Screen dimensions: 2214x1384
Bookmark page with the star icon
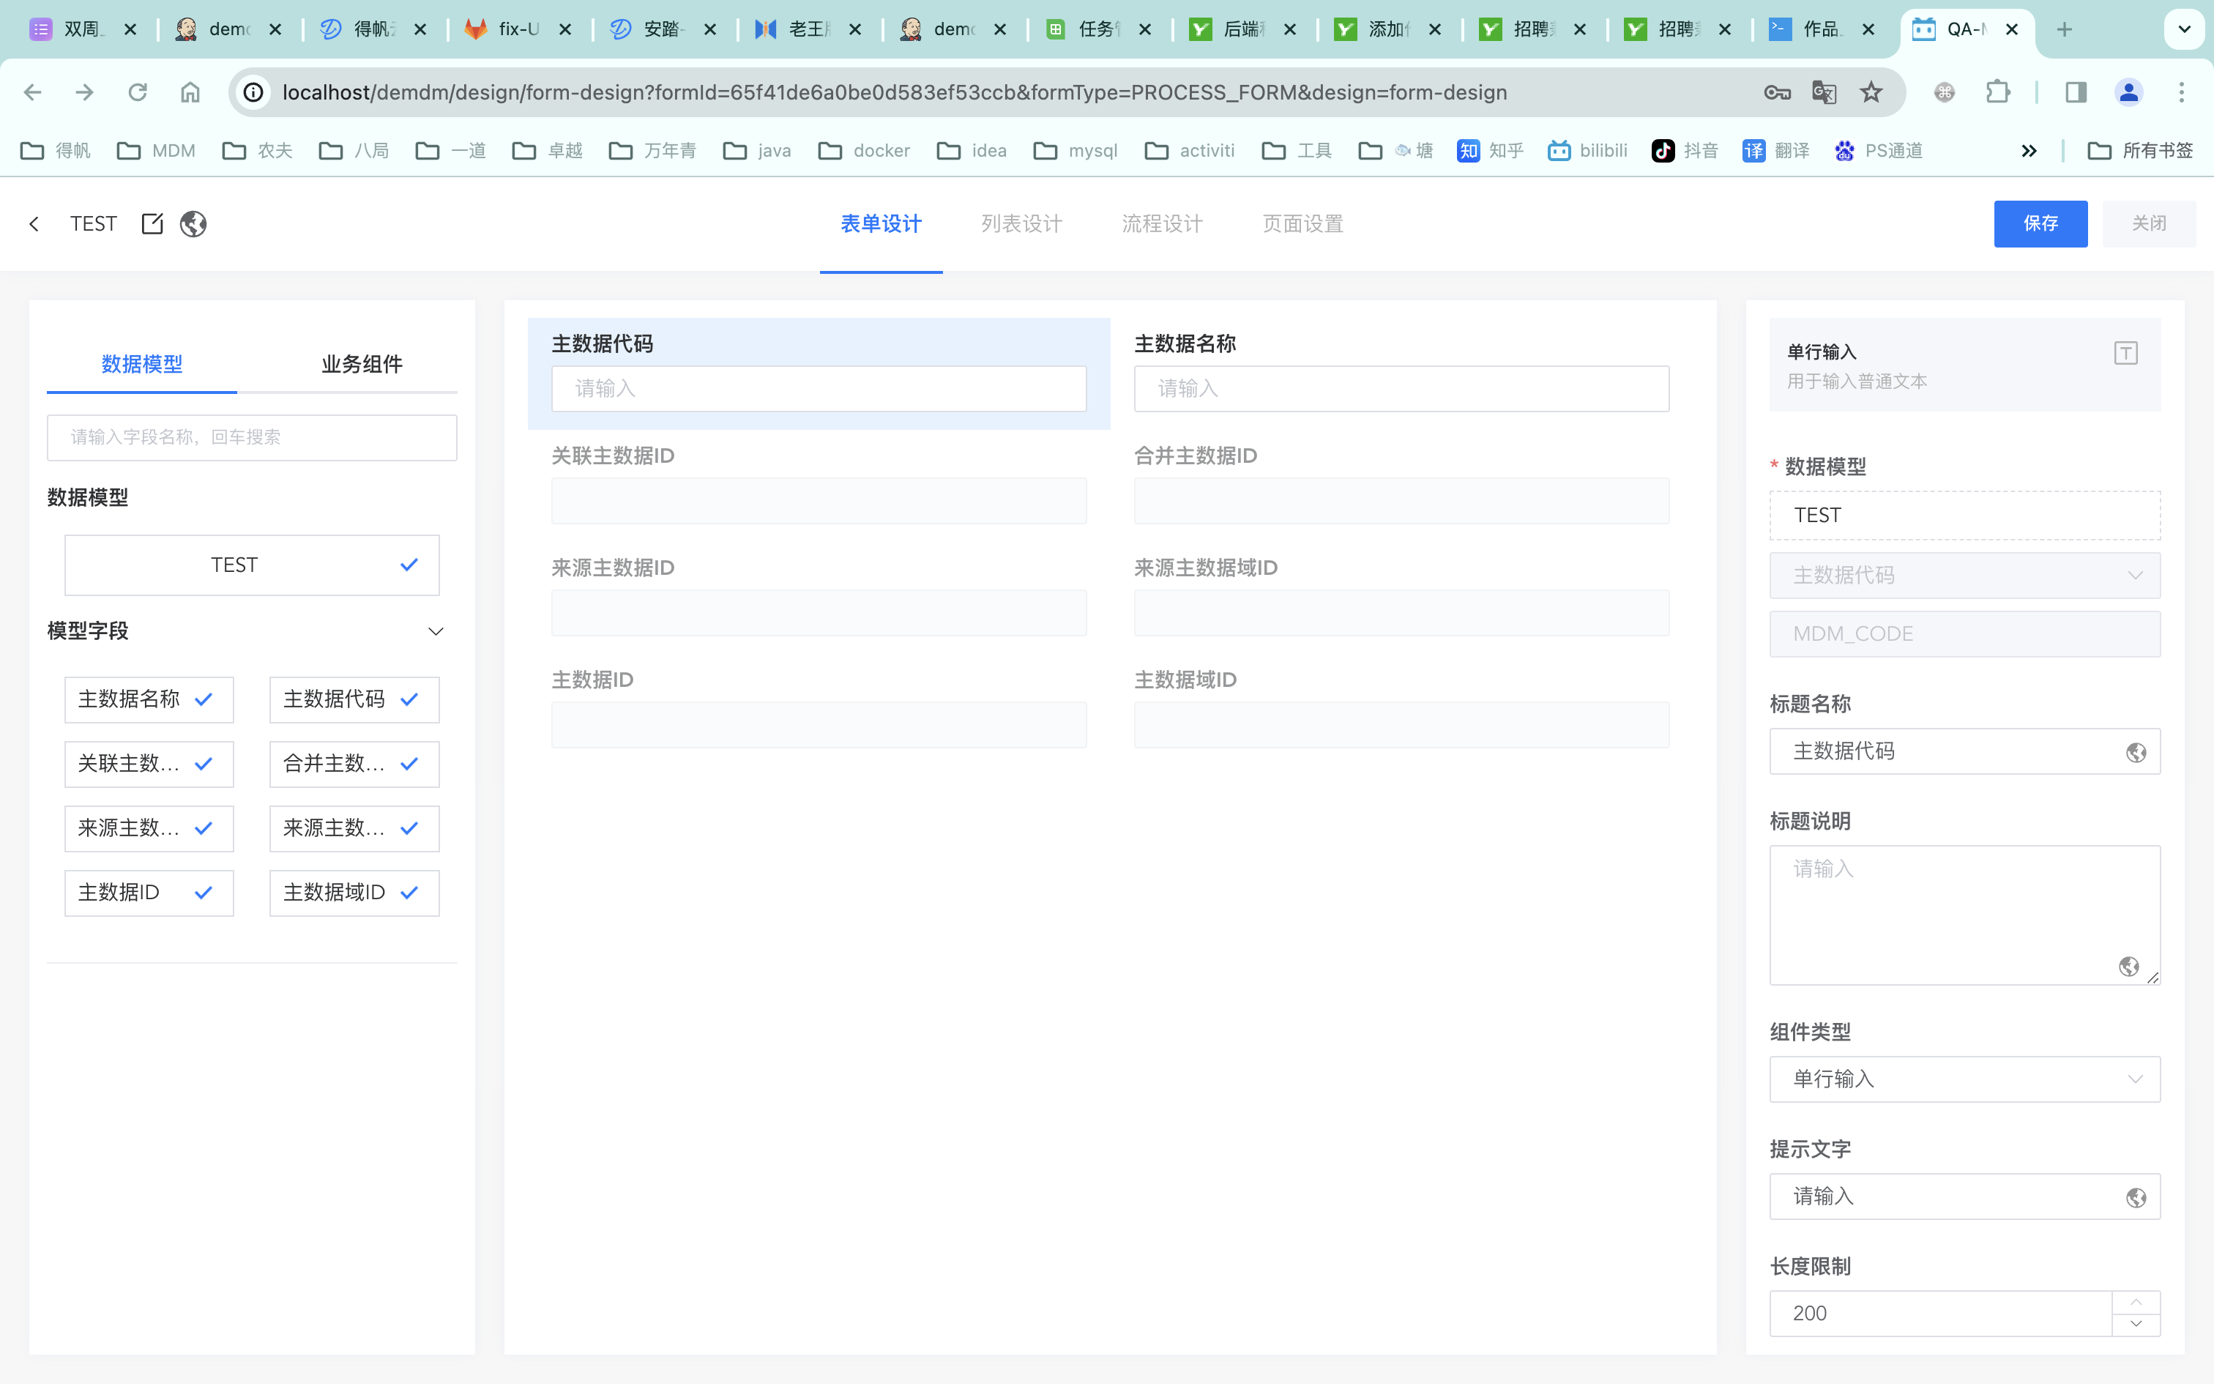tap(1871, 92)
